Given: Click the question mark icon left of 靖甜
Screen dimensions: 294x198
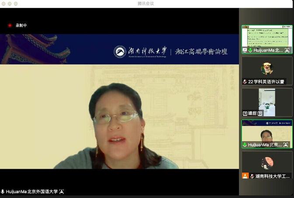Looking at the screenshot, I should 245,113.
